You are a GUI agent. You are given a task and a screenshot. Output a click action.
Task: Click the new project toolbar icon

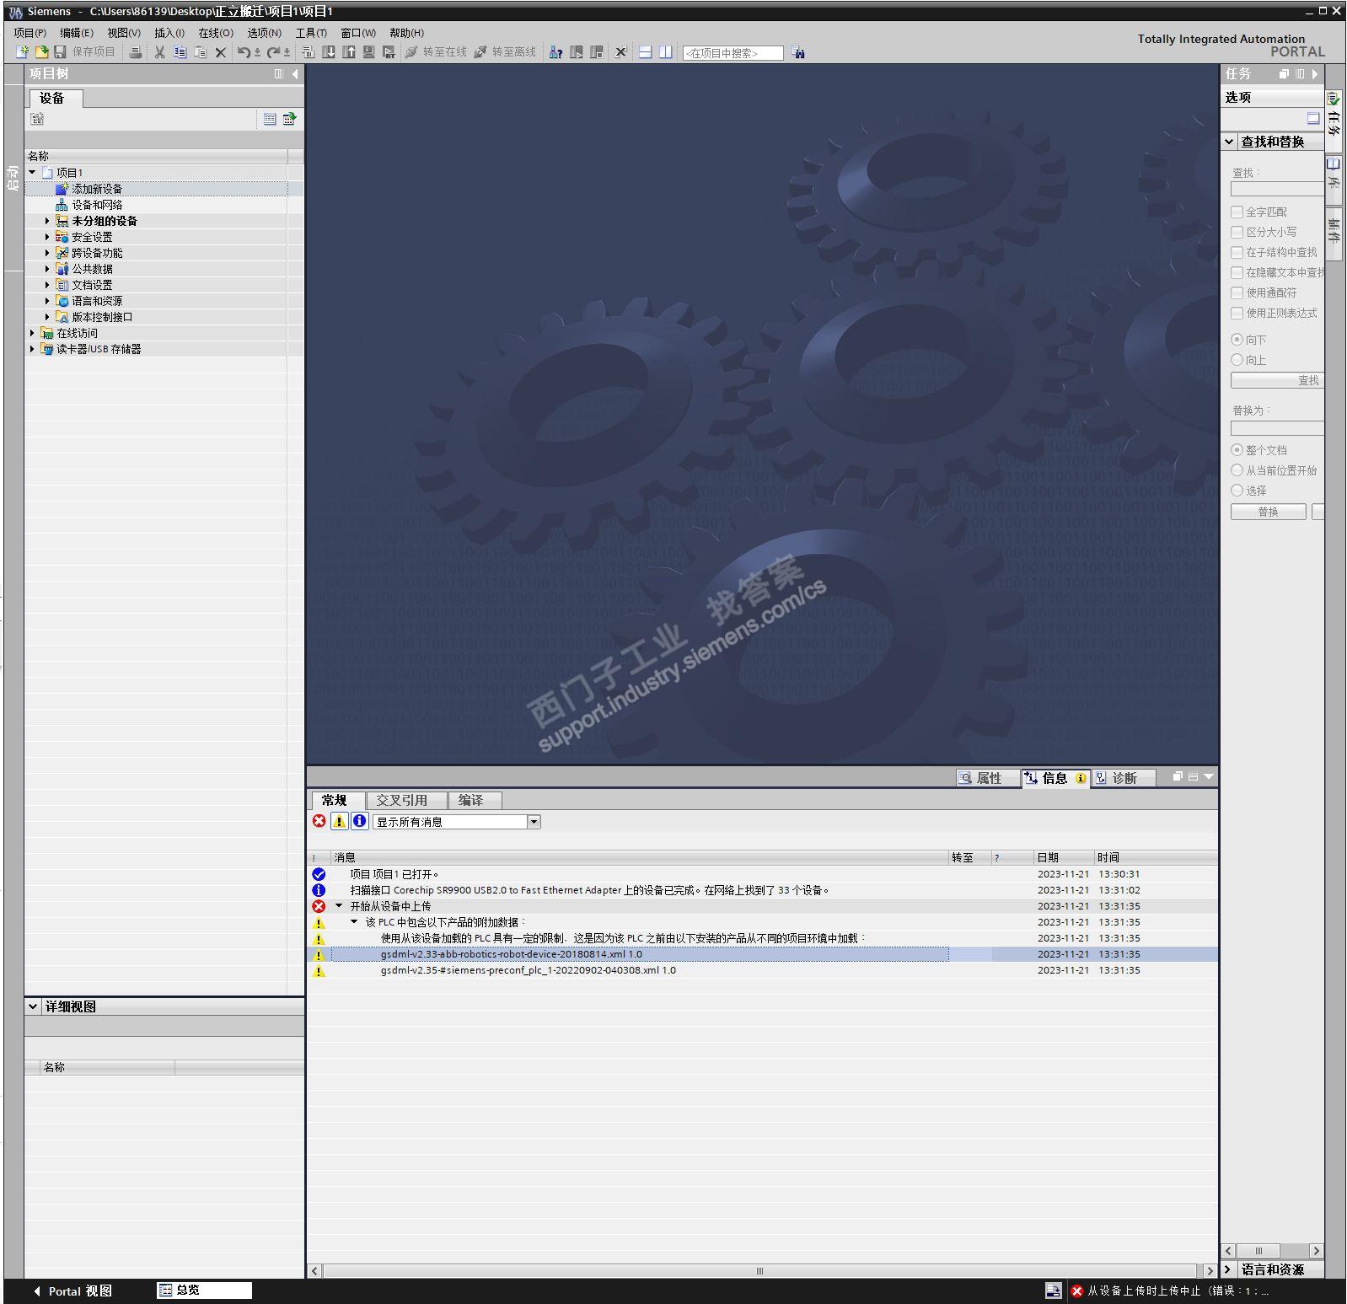coord(23,52)
